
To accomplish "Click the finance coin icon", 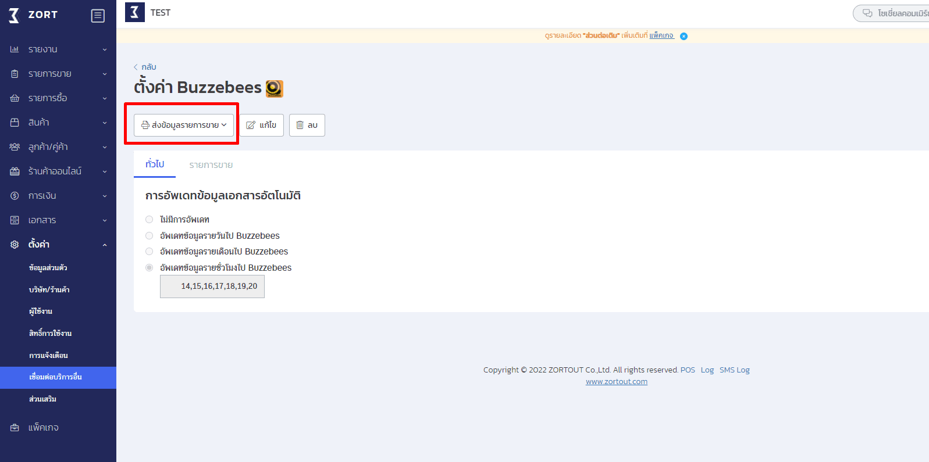I will coord(15,196).
